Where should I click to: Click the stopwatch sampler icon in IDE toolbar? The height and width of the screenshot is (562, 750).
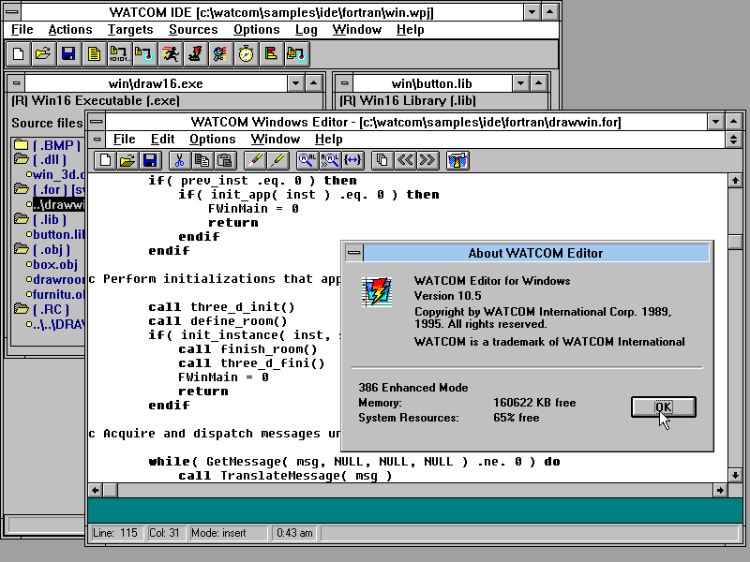246,53
